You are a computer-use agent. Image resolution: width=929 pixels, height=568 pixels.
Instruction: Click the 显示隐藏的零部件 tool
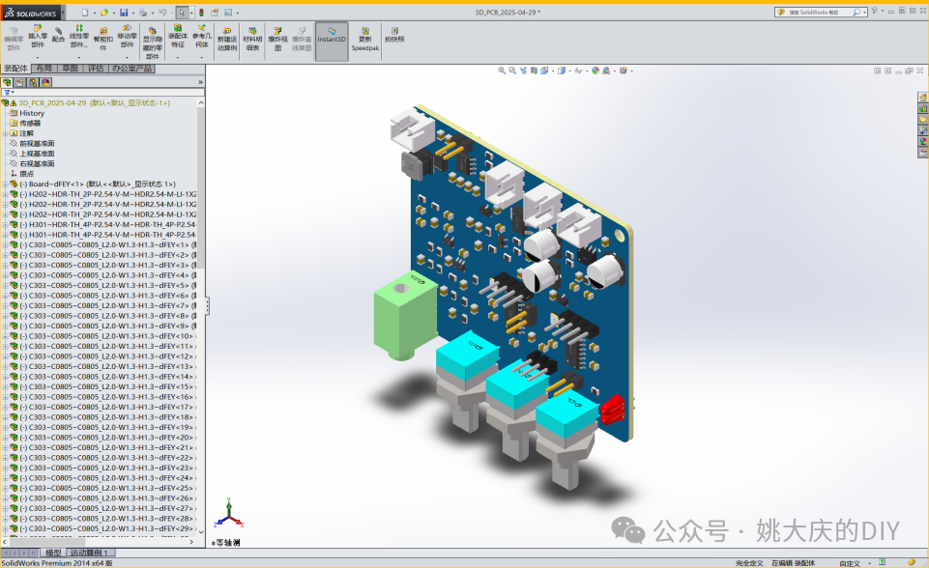[153, 43]
